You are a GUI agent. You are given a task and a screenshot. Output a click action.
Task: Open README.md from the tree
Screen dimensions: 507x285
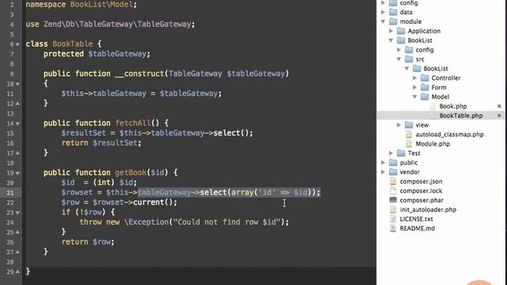click(417, 228)
